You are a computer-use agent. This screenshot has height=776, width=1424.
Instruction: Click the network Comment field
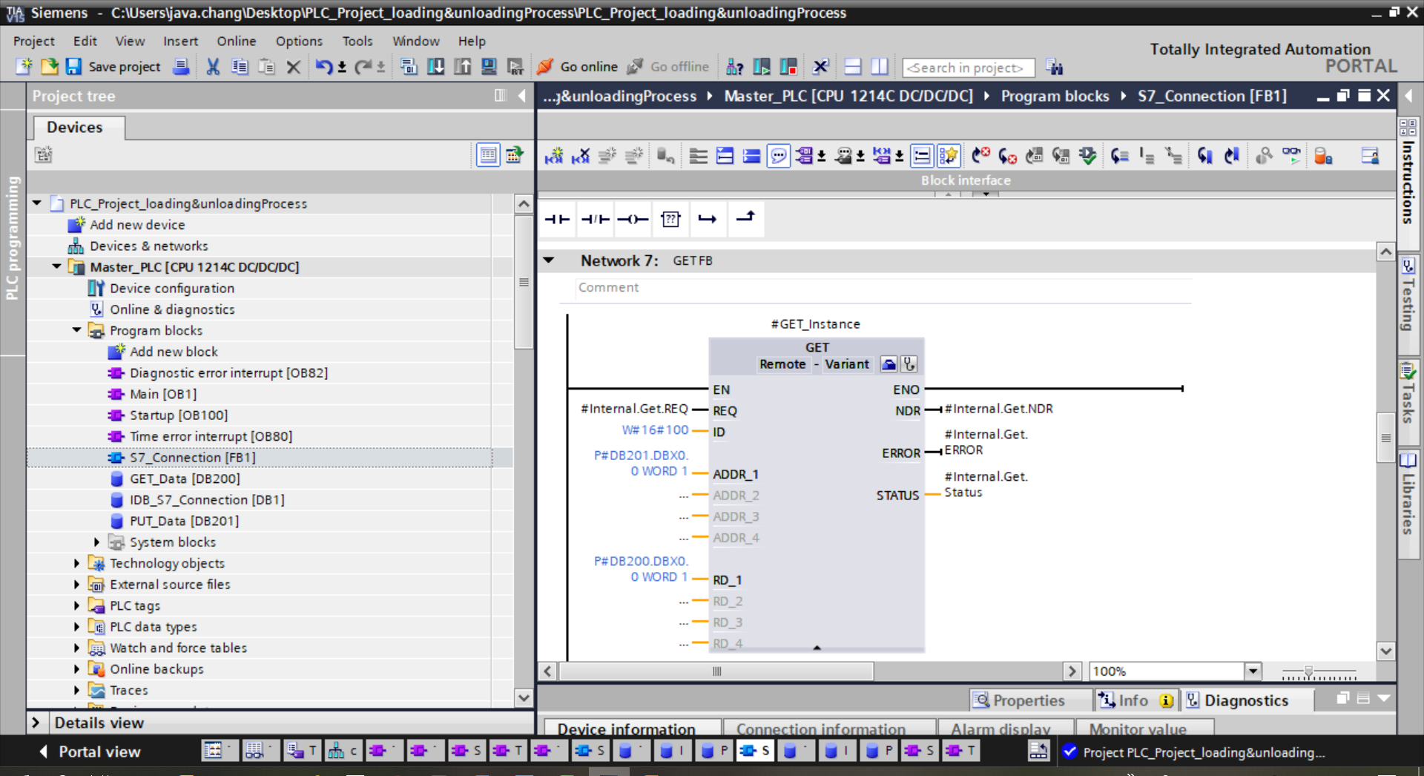coord(883,288)
